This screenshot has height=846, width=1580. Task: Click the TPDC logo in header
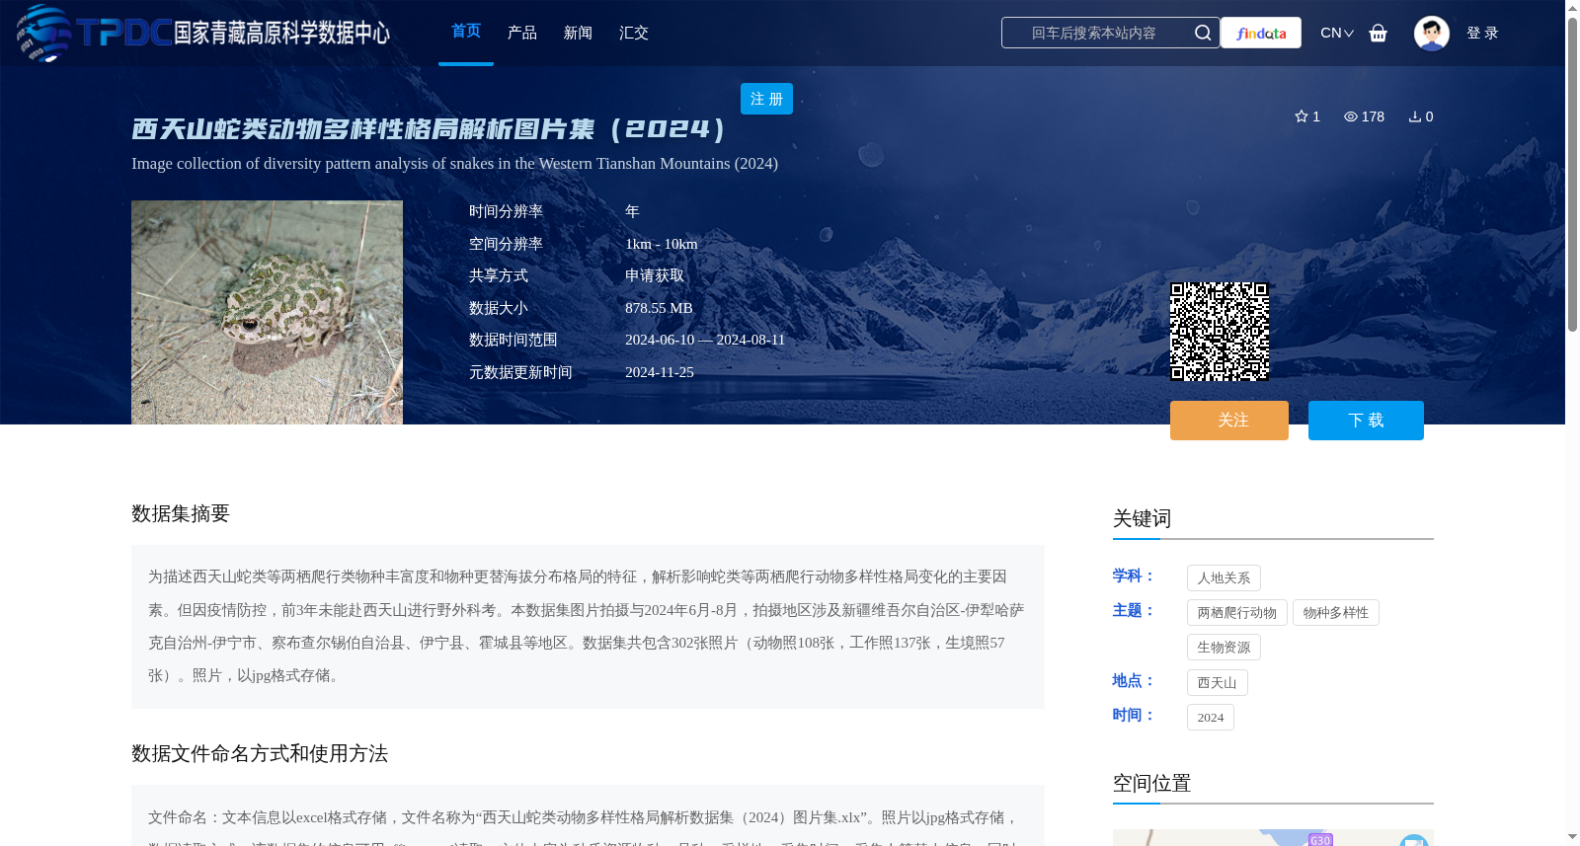coord(203,33)
